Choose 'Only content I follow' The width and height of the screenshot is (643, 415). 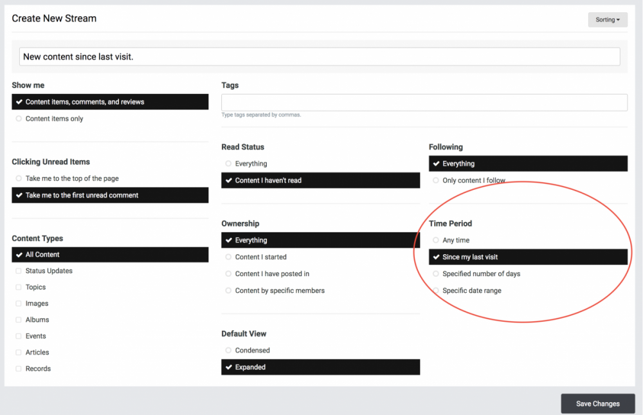[x=473, y=181]
